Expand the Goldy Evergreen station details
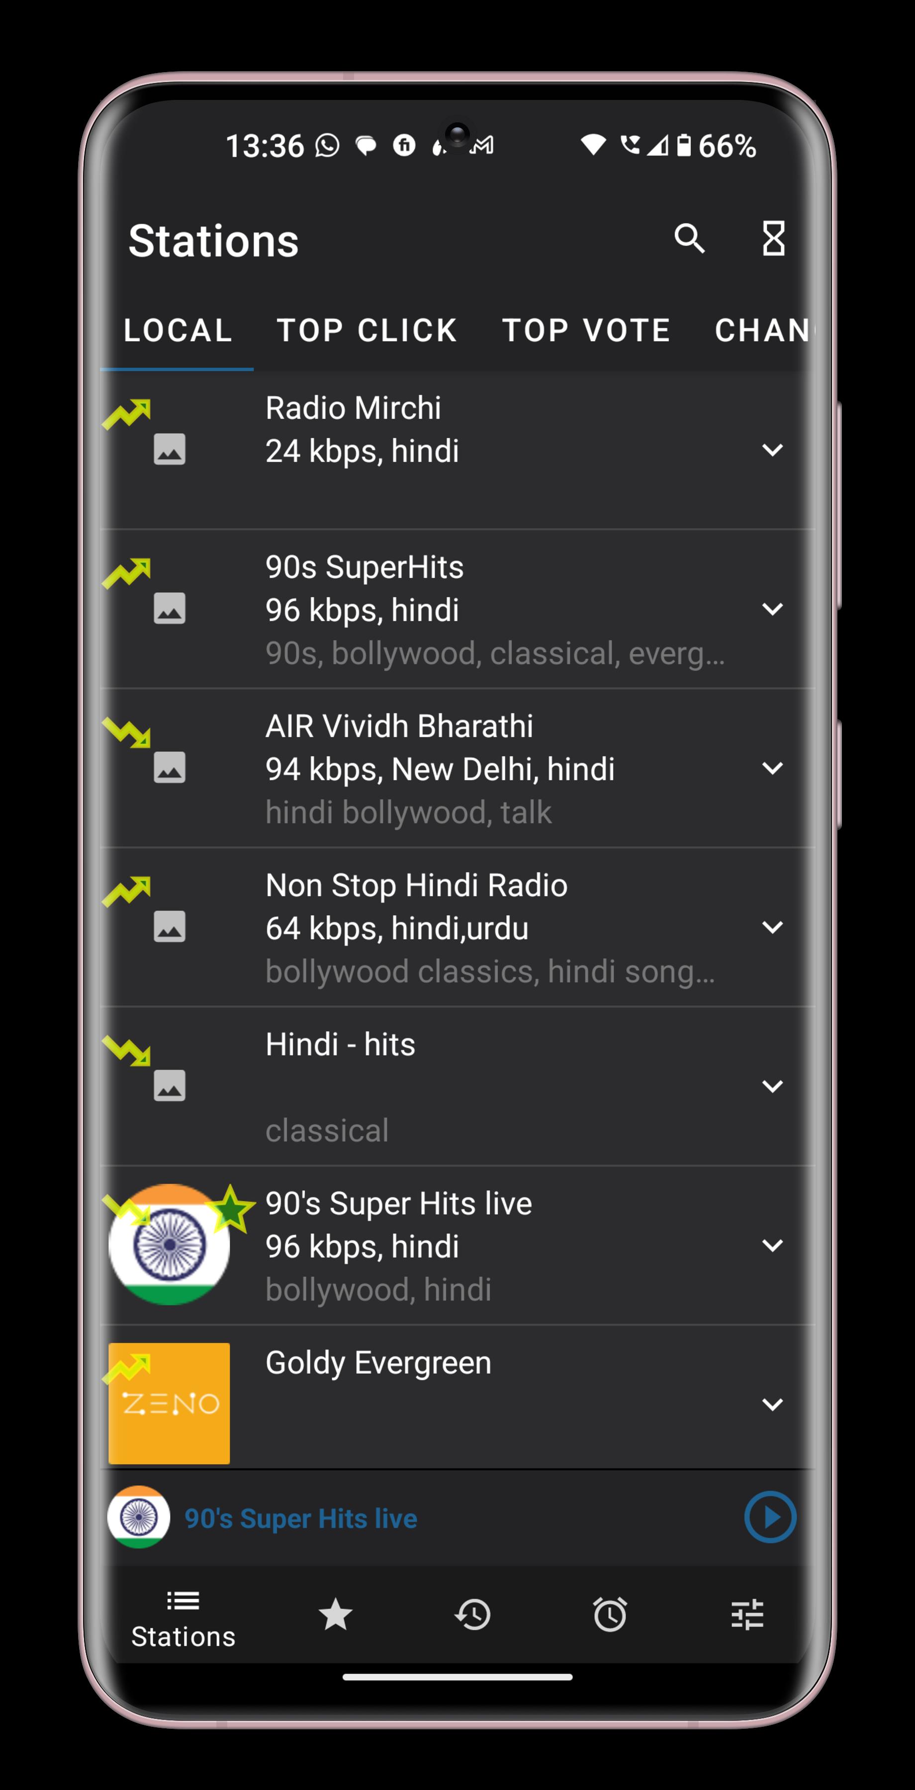The height and width of the screenshot is (1790, 915). click(773, 1405)
